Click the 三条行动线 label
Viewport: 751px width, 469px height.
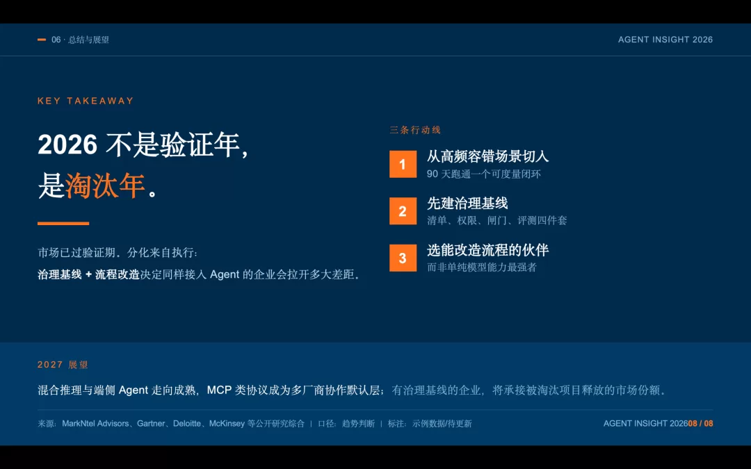pyautogui.click(x=414, y=130)
